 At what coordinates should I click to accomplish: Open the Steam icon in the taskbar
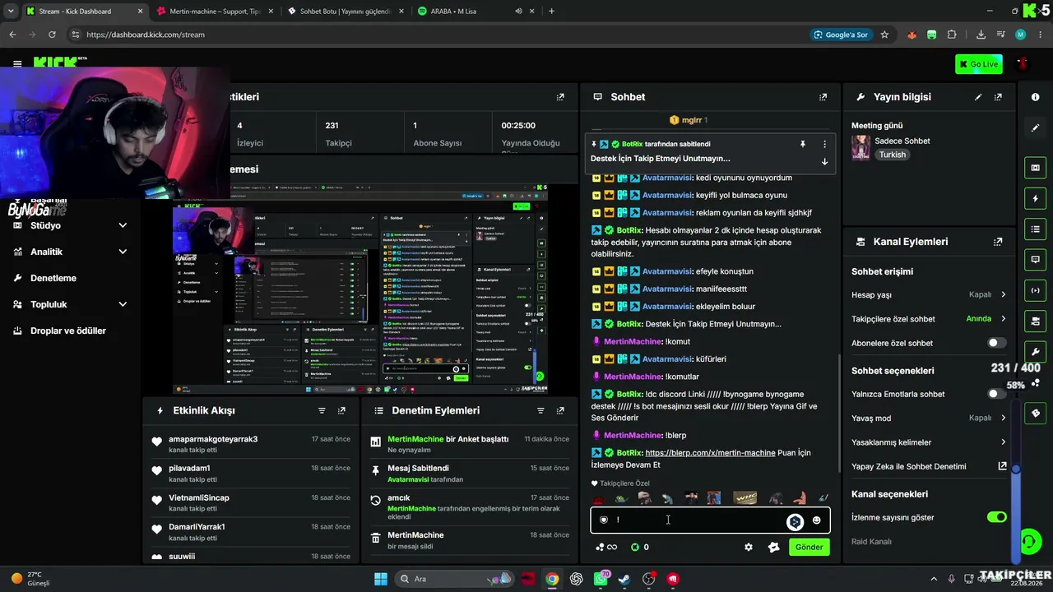pos(624,579)
